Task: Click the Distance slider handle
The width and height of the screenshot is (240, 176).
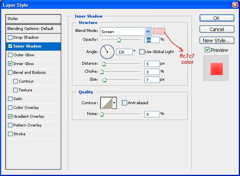Action: [104, 64]
